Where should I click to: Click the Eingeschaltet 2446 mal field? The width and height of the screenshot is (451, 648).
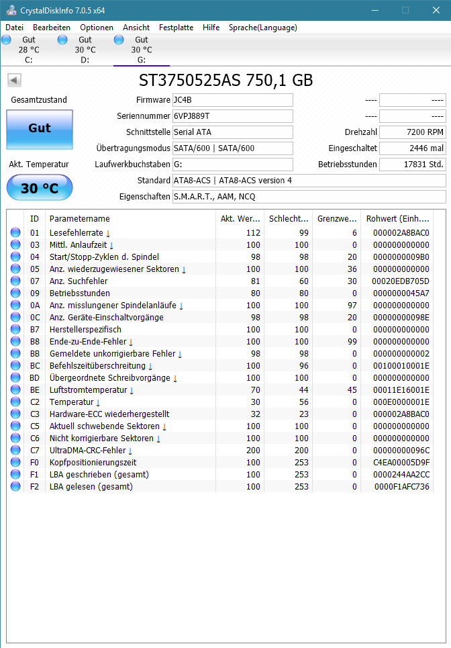[x=413, y=148]
